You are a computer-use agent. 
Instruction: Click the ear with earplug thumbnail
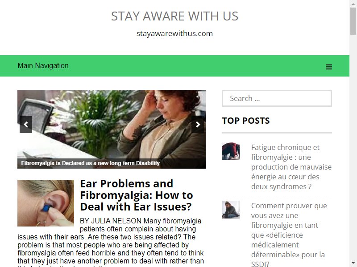[x=46, y=203]
